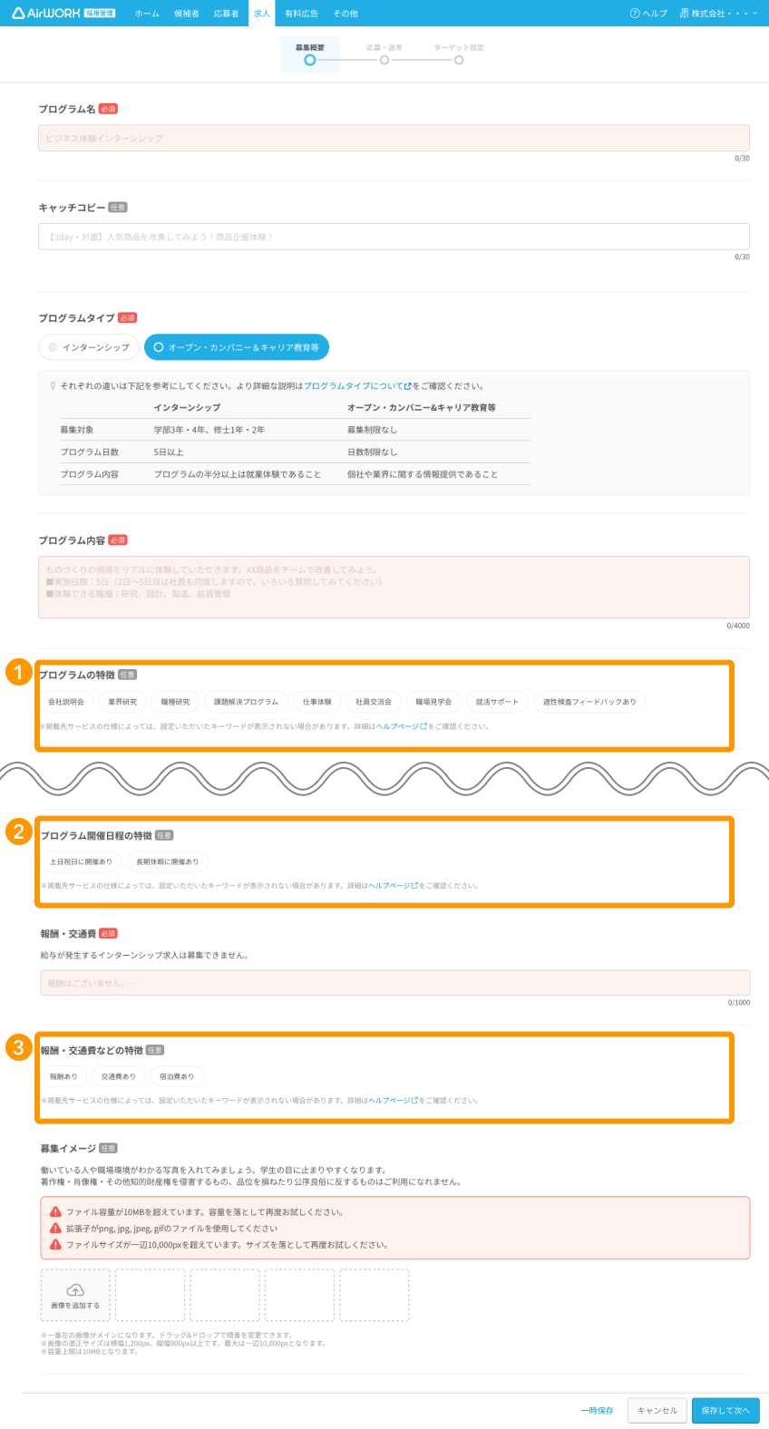Select the 求人 tab
The image size is (769, 1429).
click(x=261, y=14)
